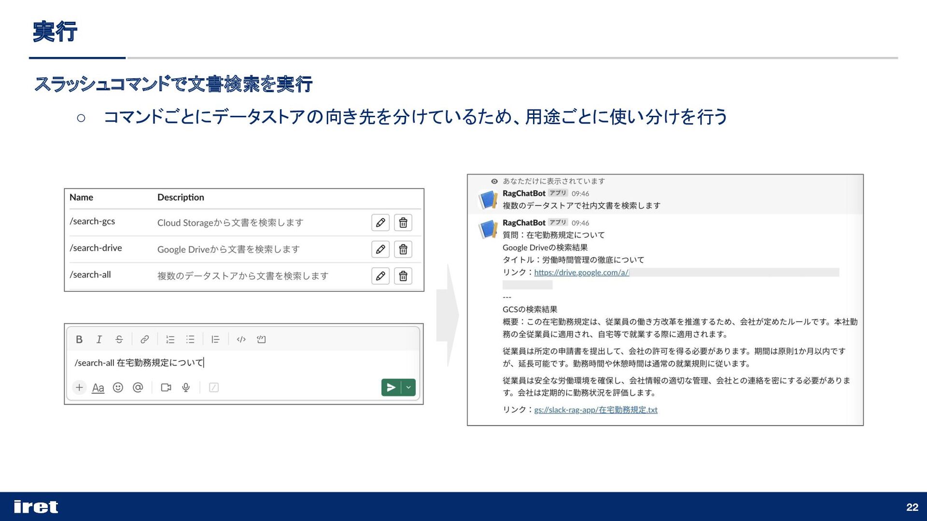
Task: Toggle italic formatting in message composer
Action: (99, 339)
